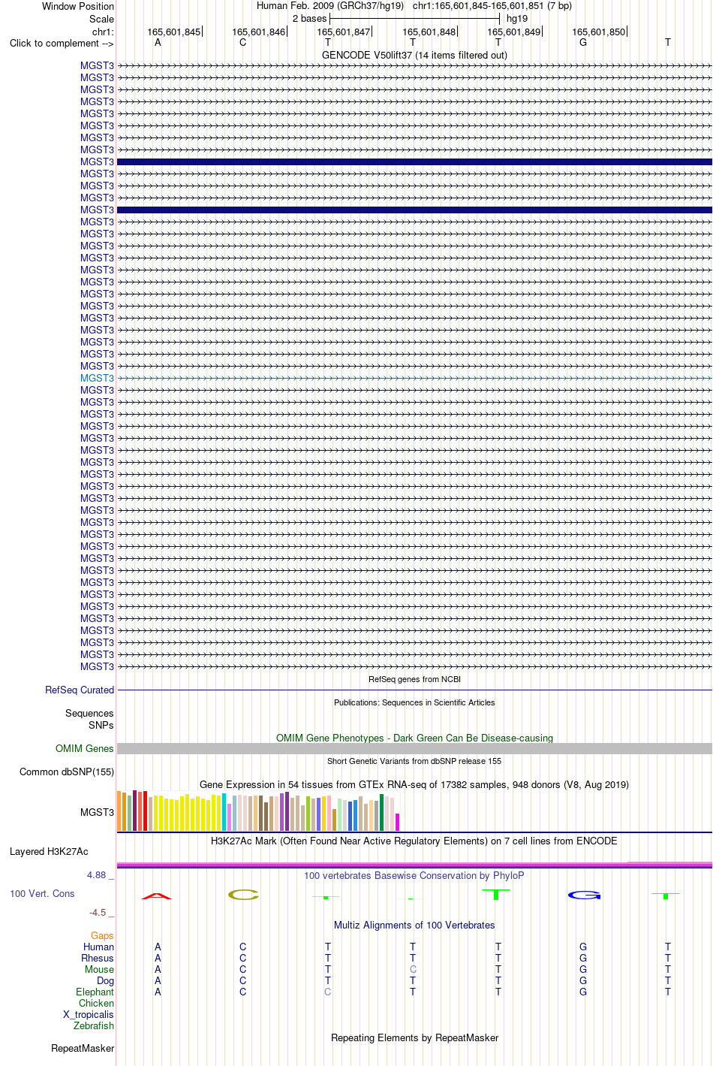Click the '100 Vert. Cons' track label
The height and width of the screenshot is (1066, 713).
[42, 893]
